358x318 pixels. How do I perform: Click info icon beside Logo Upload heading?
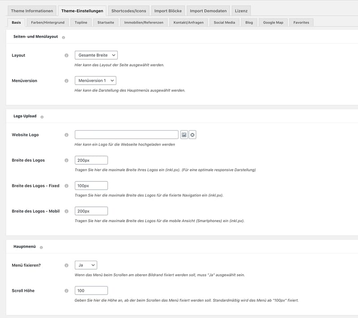click(42, 117)
